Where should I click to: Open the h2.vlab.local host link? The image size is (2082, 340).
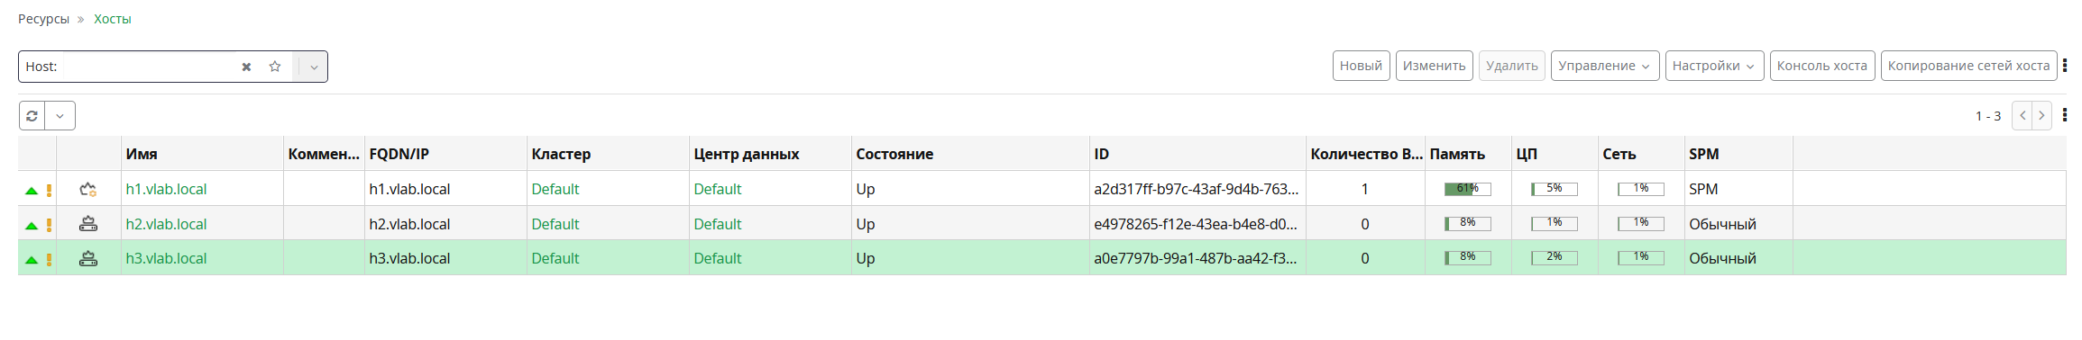[166, 224]
